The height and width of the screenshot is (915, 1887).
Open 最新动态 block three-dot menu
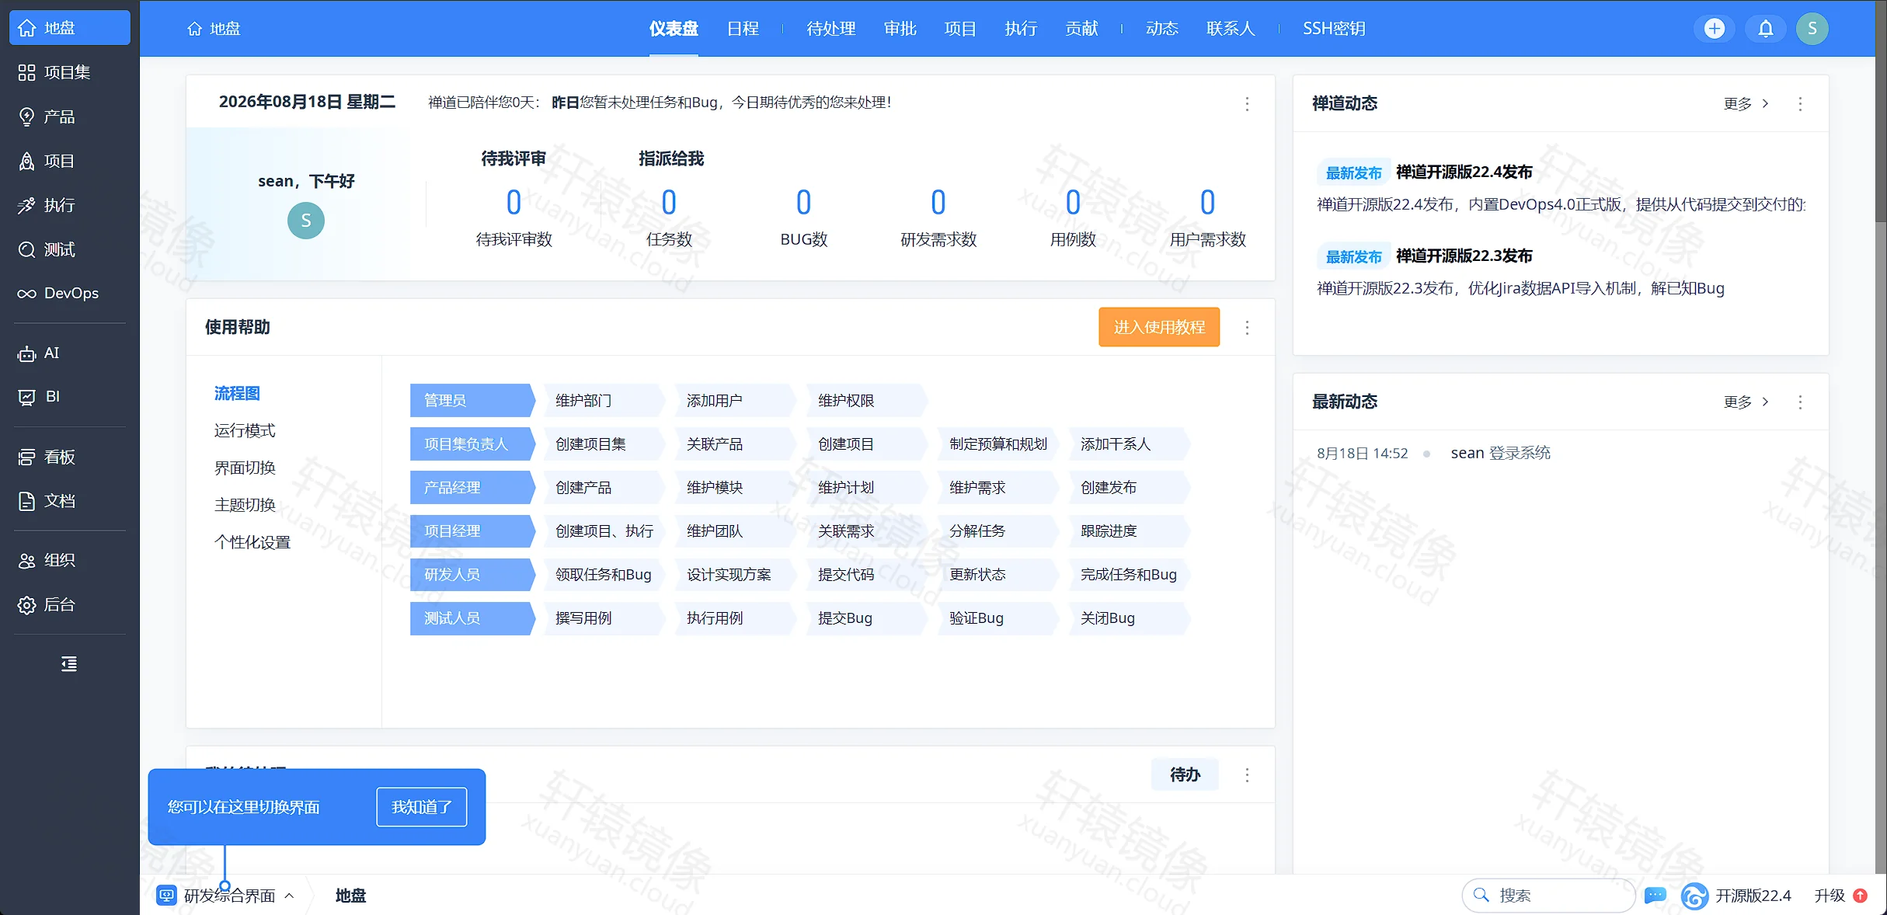[x=1800, y=402]
